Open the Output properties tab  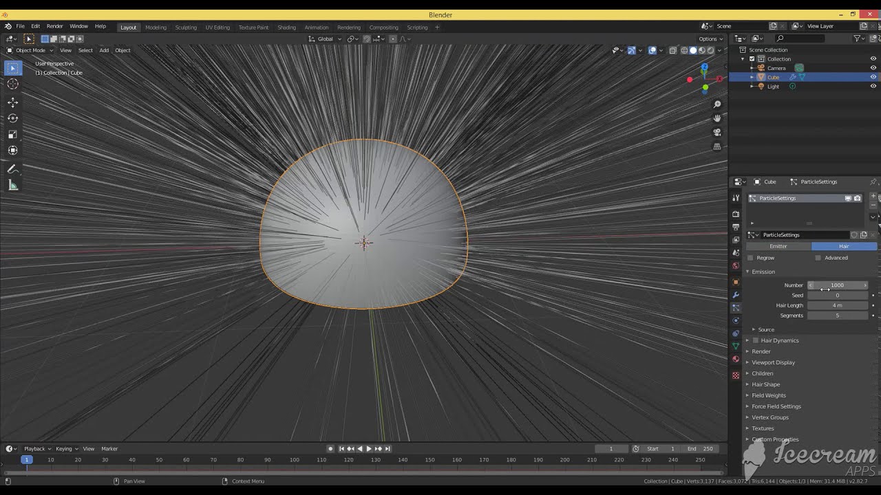736,227
